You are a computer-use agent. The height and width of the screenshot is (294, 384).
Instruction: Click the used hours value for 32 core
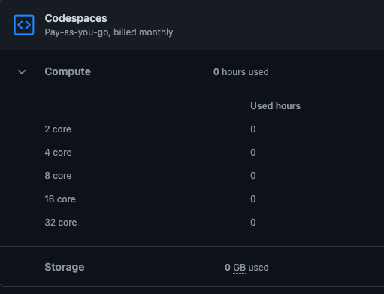(x=253, y=223)
